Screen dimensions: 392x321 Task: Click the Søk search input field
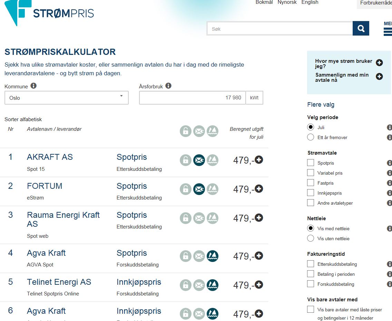click(x=280, y=29)
